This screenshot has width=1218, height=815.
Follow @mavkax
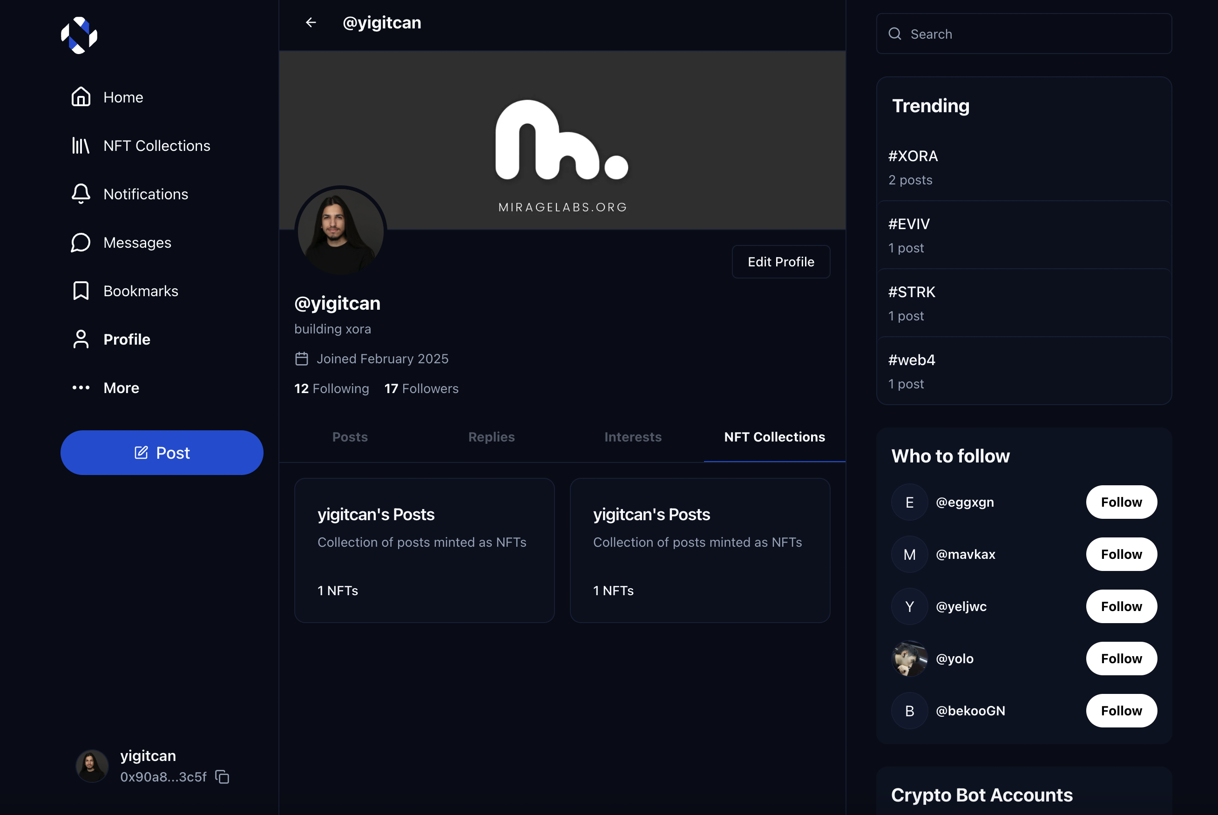(x=1121, y=554)
